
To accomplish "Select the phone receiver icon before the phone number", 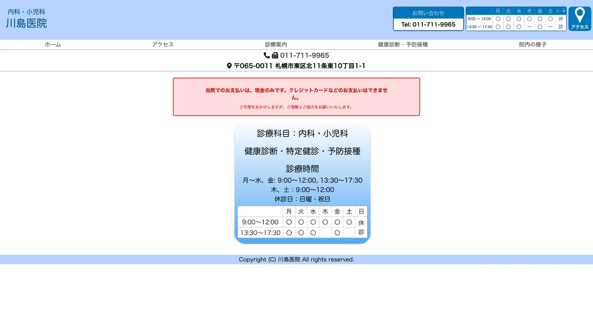I will [x=267, y=55].
